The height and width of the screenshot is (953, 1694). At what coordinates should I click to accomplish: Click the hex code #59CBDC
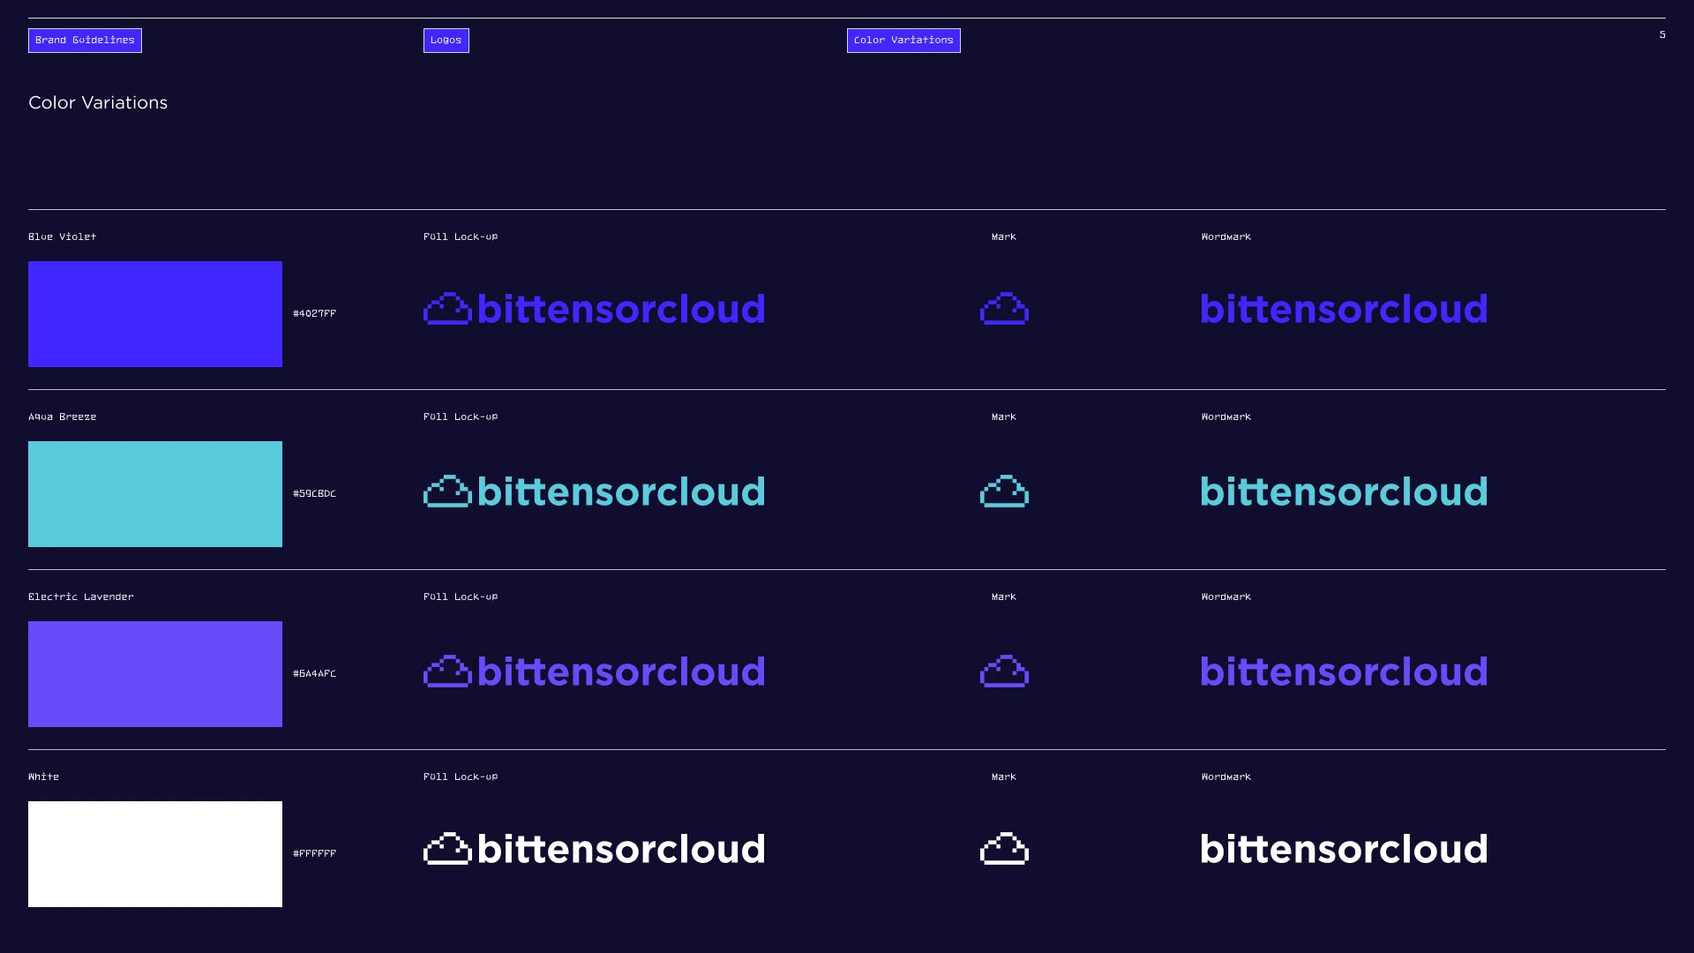click(314, 493)
